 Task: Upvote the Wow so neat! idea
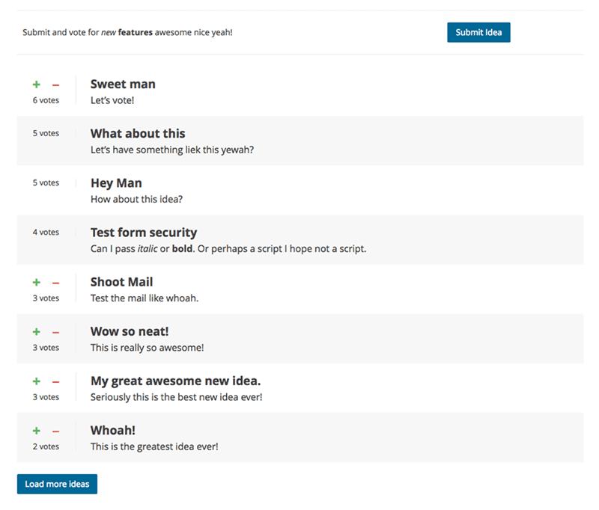(36, 332)
